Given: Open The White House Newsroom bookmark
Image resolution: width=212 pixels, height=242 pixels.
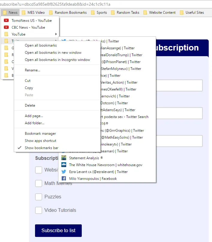Looking at the screenshot, I should point(107,165).
